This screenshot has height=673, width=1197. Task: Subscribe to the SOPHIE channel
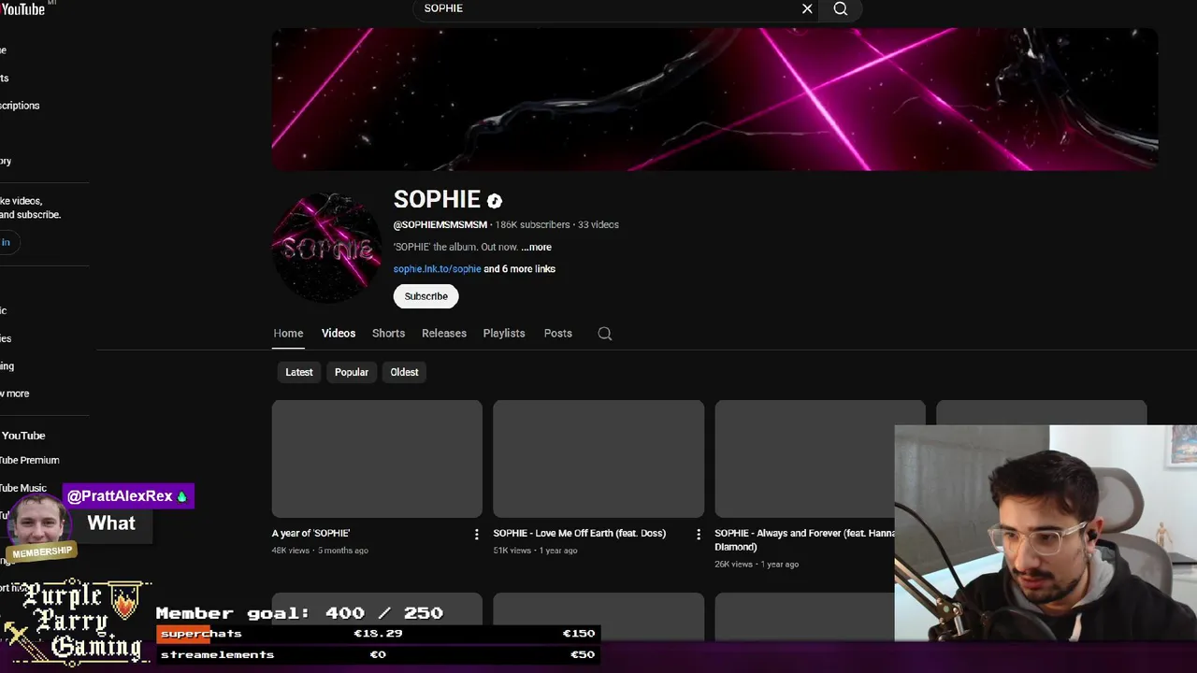425,296
